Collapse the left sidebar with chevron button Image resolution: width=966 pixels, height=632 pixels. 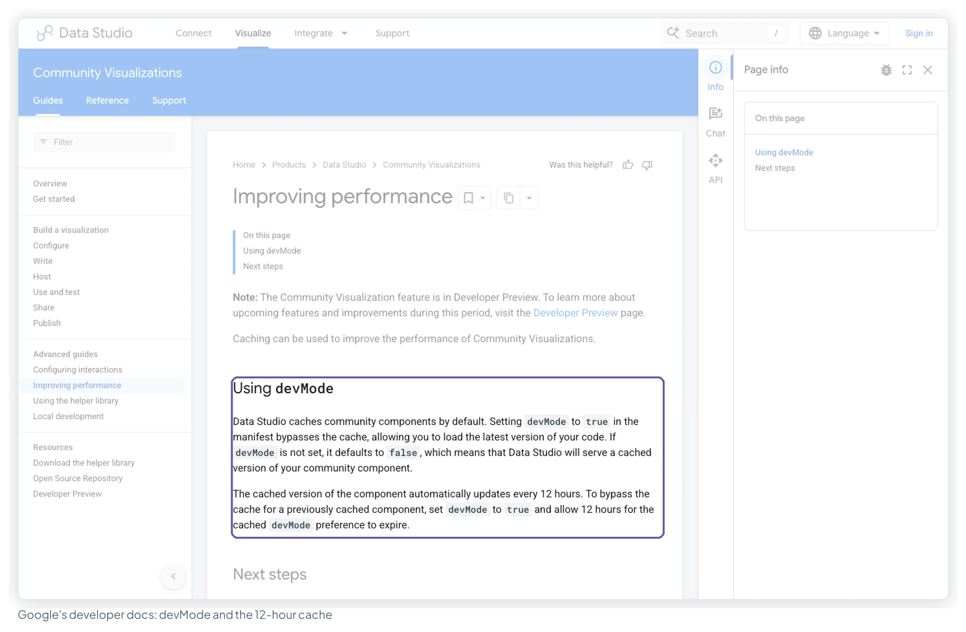pos(173,576)
